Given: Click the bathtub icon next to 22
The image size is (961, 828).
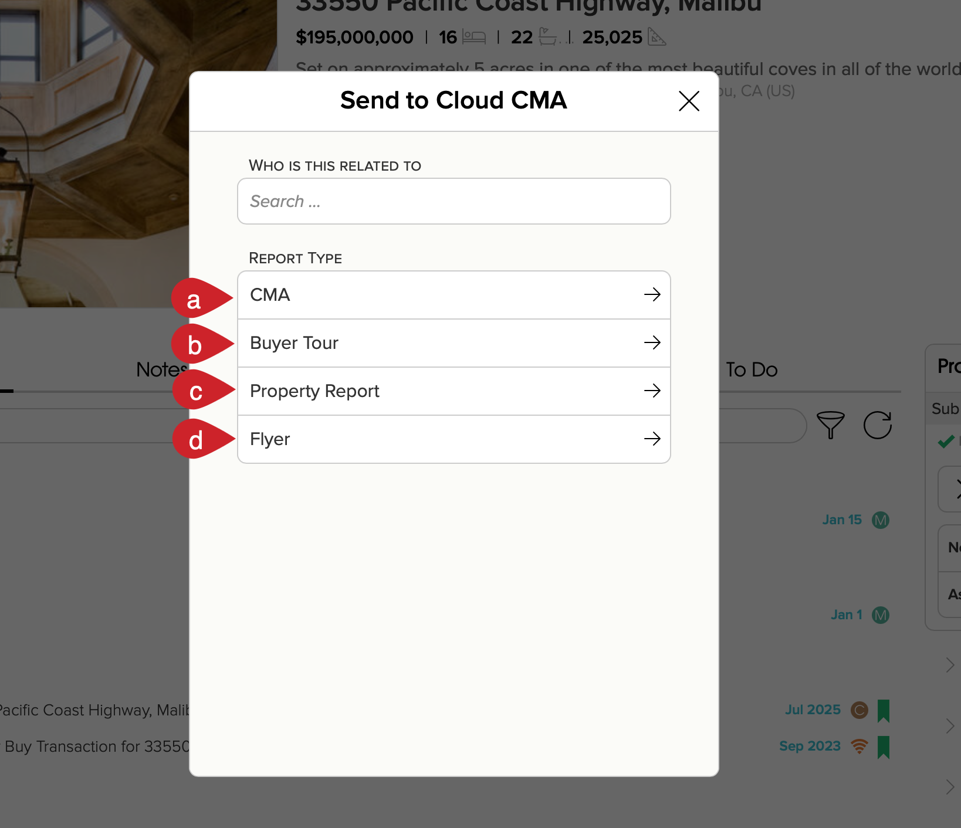Looking at the screenshot, I should click(548, 36).
